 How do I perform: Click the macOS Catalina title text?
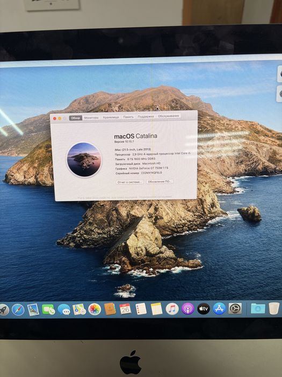coord(136,136)
